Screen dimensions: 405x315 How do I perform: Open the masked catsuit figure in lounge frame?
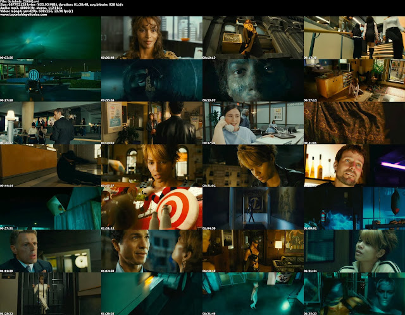[x=253, y=251]
